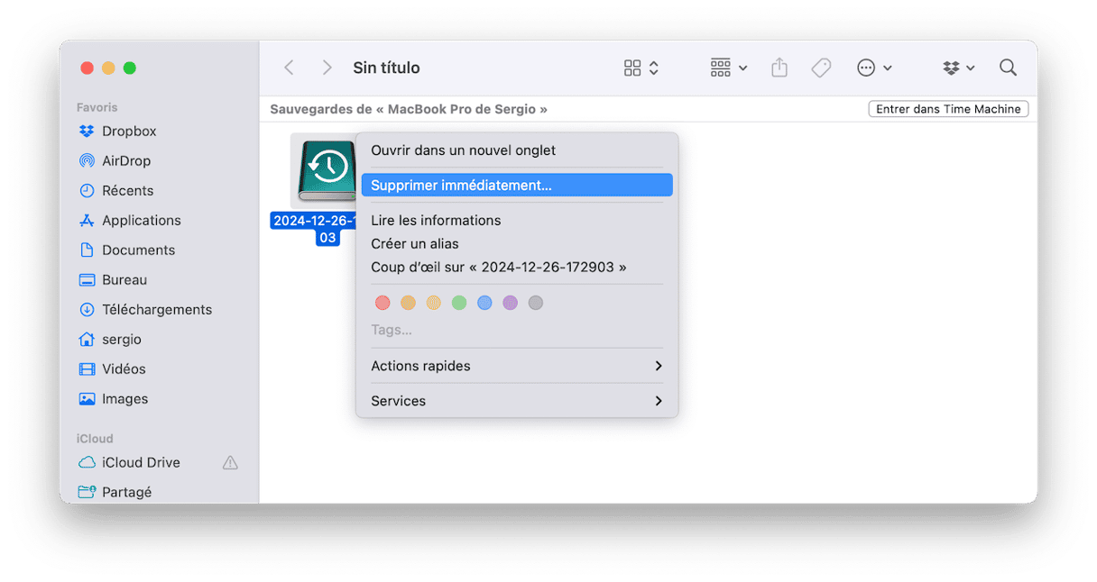Go to Dropbox in sidebar favorites
Screen dimensions: 1097x582
tap(129, 131)
